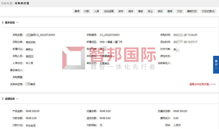View 打印记录(0) print history

point(208,11)
